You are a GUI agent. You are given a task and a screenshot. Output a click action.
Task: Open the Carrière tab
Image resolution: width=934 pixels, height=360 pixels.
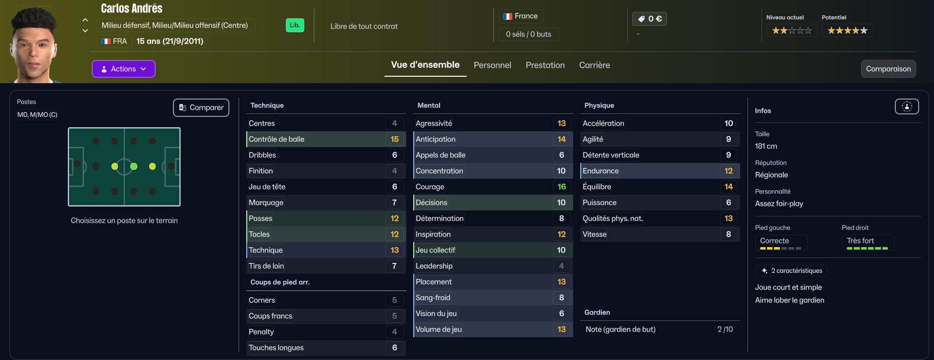[594, 65]
